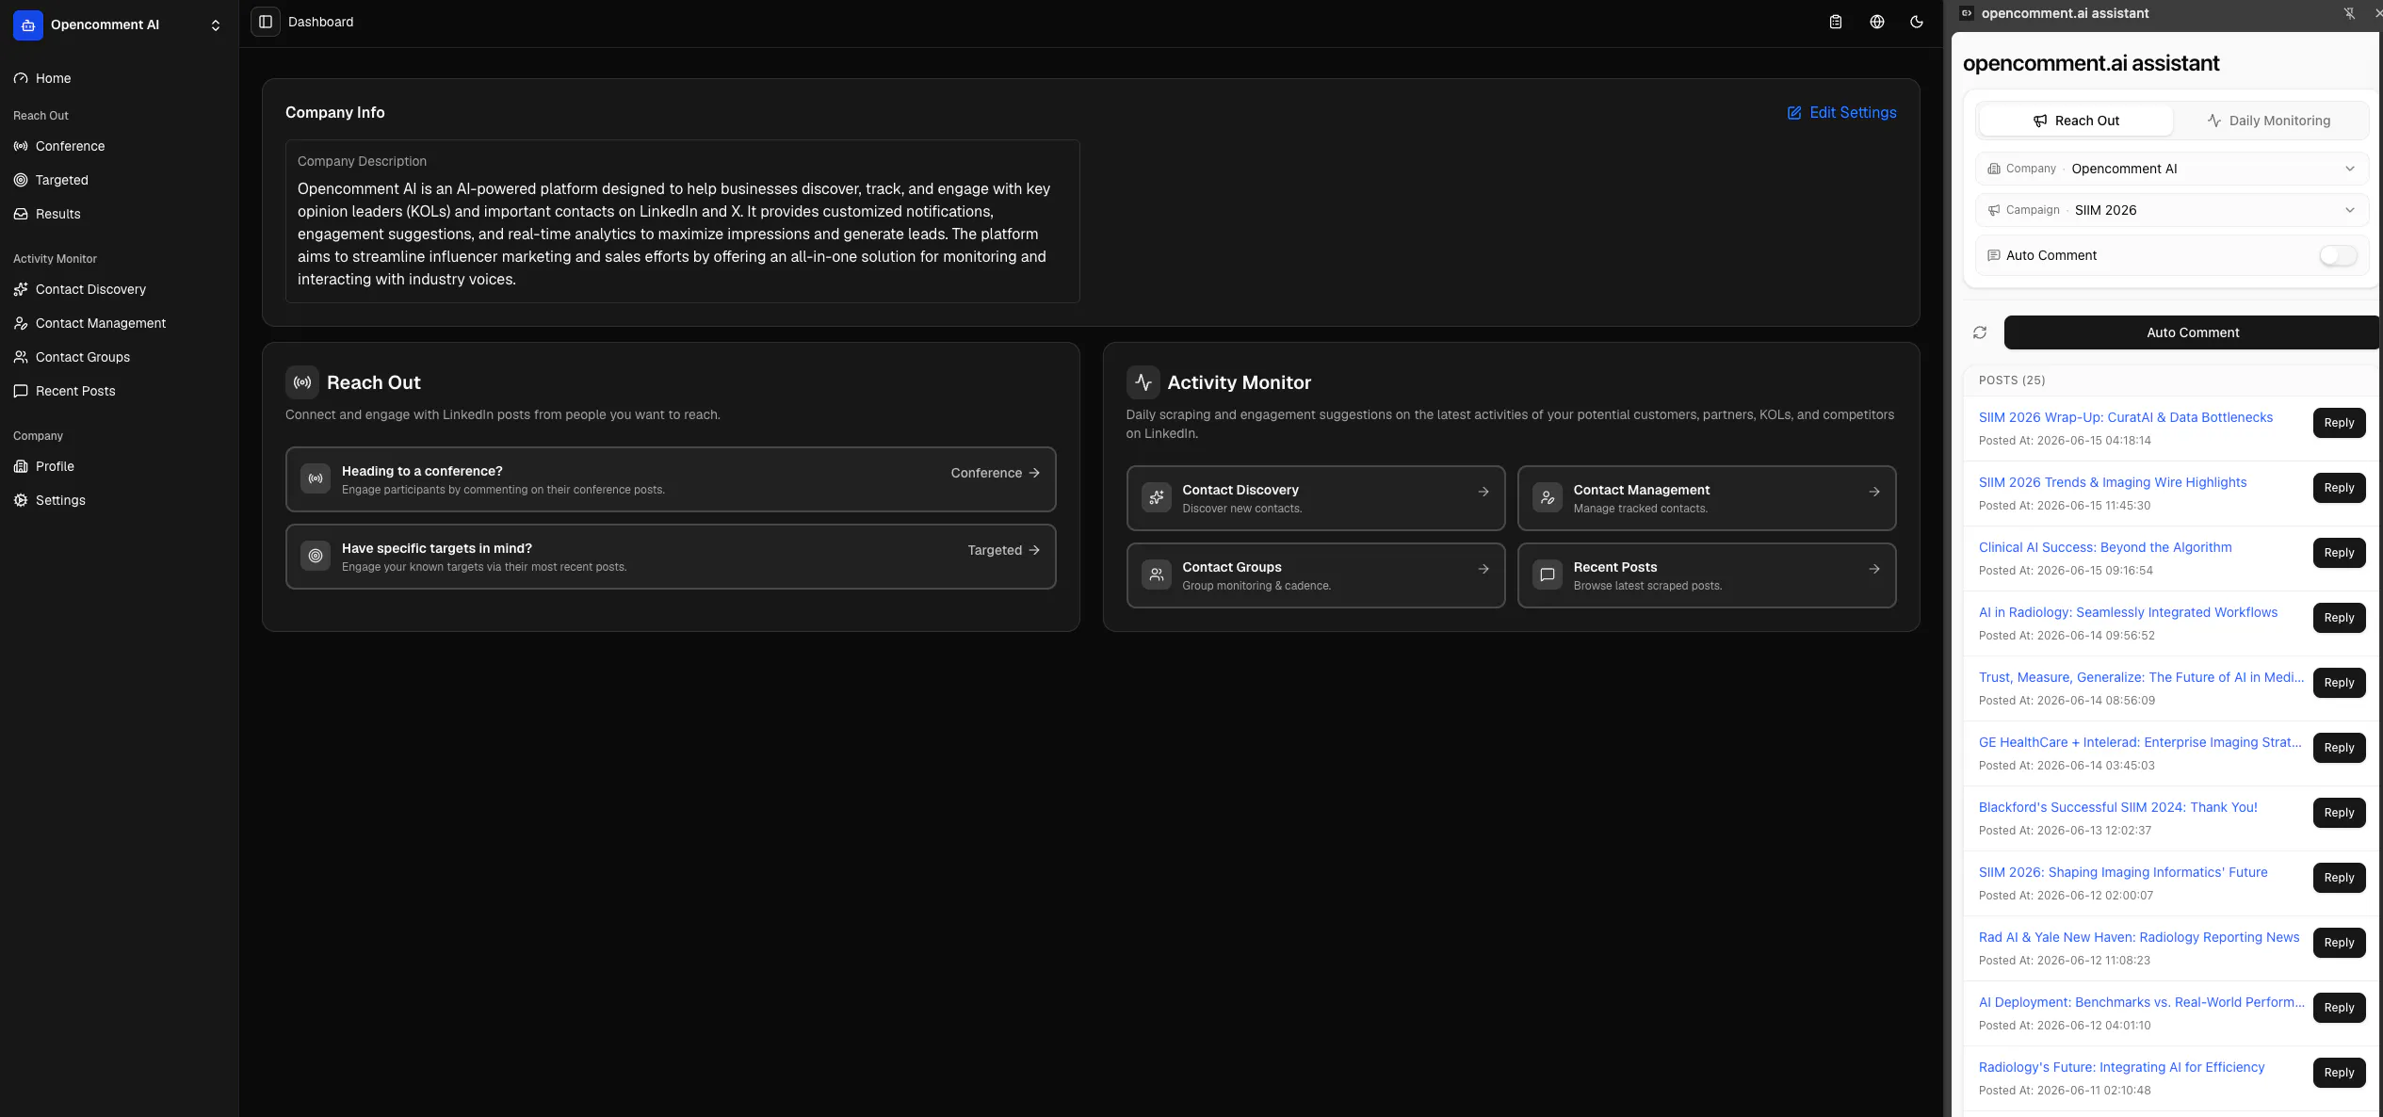Toggle the Auto Comment switch
The image size is (2383, 1117).
2338,255
